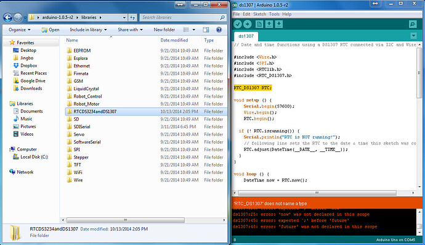Select the EEPROM folder
The height and width of the screenshot is (245, 425).
pos(146,51)
